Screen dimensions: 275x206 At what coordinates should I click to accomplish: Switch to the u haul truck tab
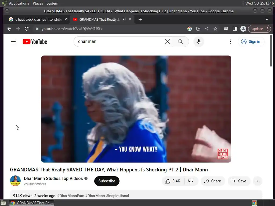[x=38, y=19]
